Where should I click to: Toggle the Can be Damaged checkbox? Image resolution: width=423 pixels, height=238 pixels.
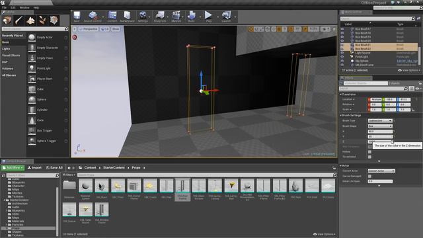(369, 177)
